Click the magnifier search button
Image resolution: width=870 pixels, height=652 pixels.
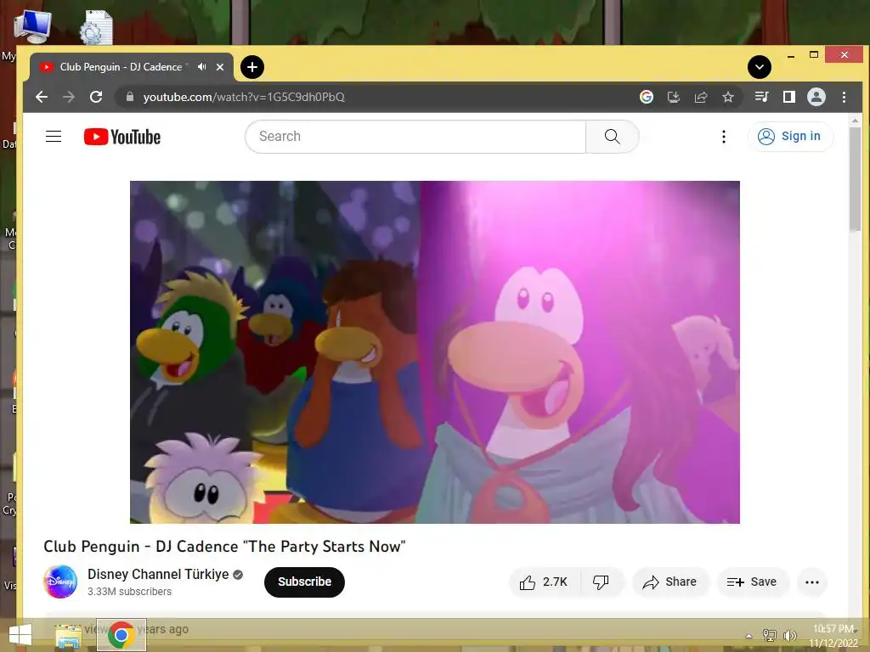point(613,137)
